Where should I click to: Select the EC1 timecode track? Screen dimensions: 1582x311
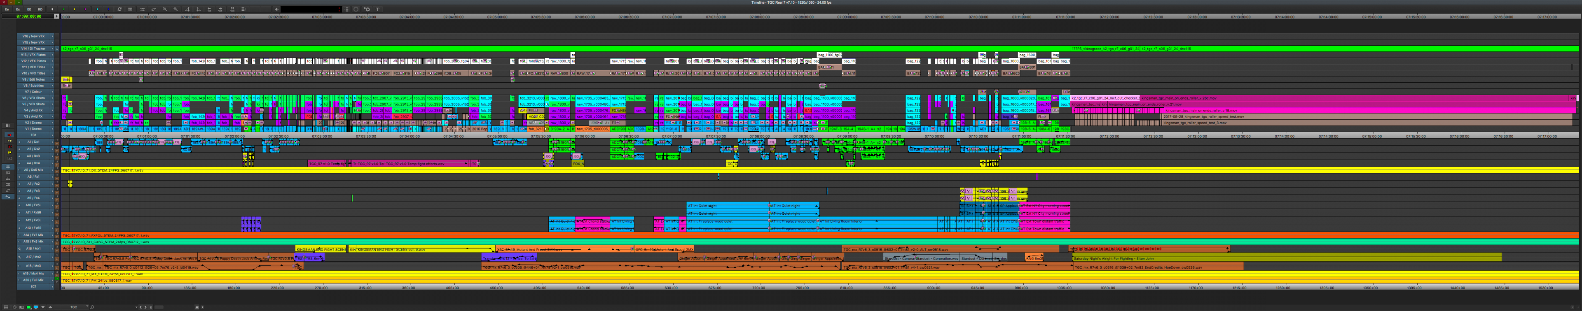[x=34, y=286]
